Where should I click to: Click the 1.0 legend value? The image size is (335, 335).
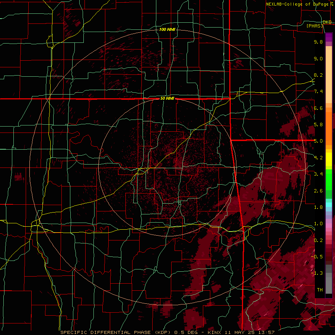click(x=318, y=224)
